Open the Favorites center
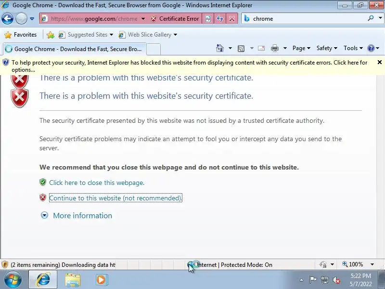This screenshot has height=289, width=385. pos(21,35)
